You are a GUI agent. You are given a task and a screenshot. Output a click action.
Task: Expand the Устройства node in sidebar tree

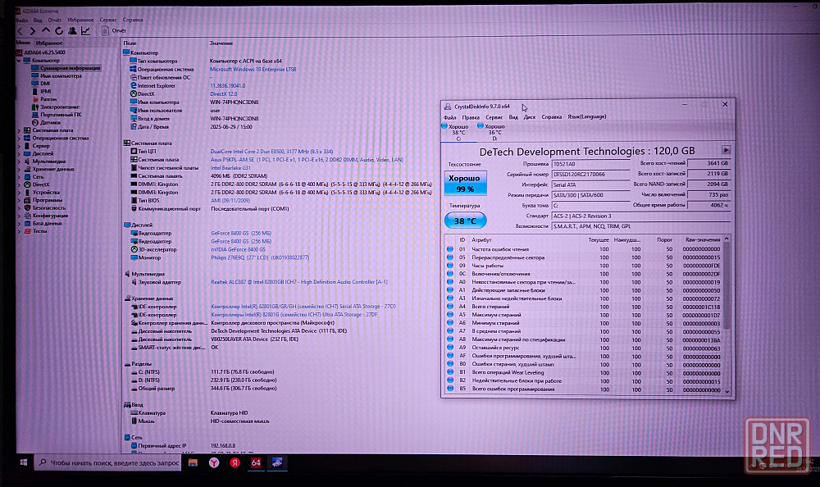[19, 192]
